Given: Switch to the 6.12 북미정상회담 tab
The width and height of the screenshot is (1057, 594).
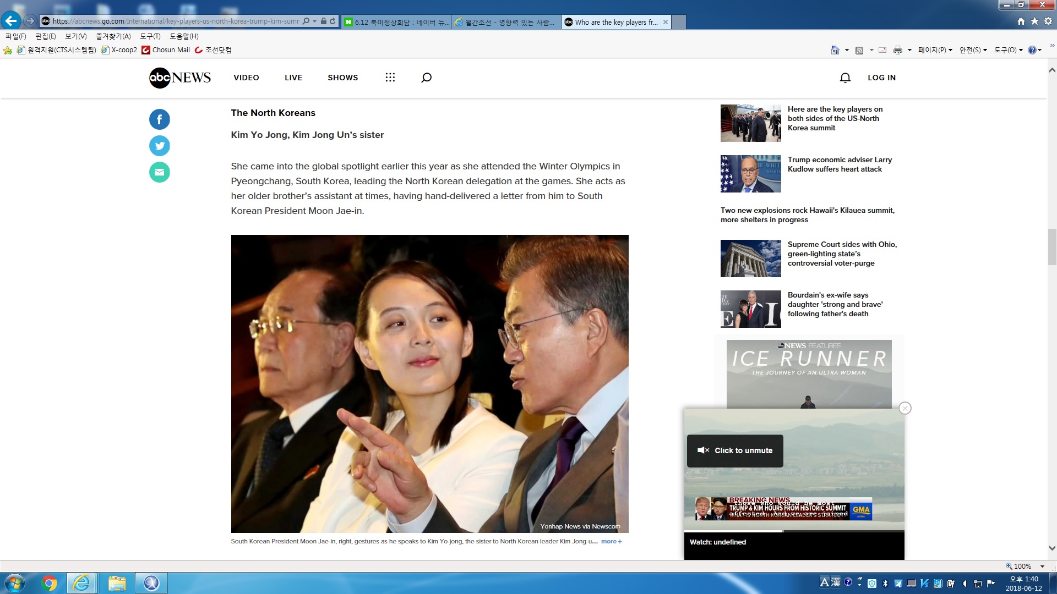Looking at the screenshot, I should [396, 22].
